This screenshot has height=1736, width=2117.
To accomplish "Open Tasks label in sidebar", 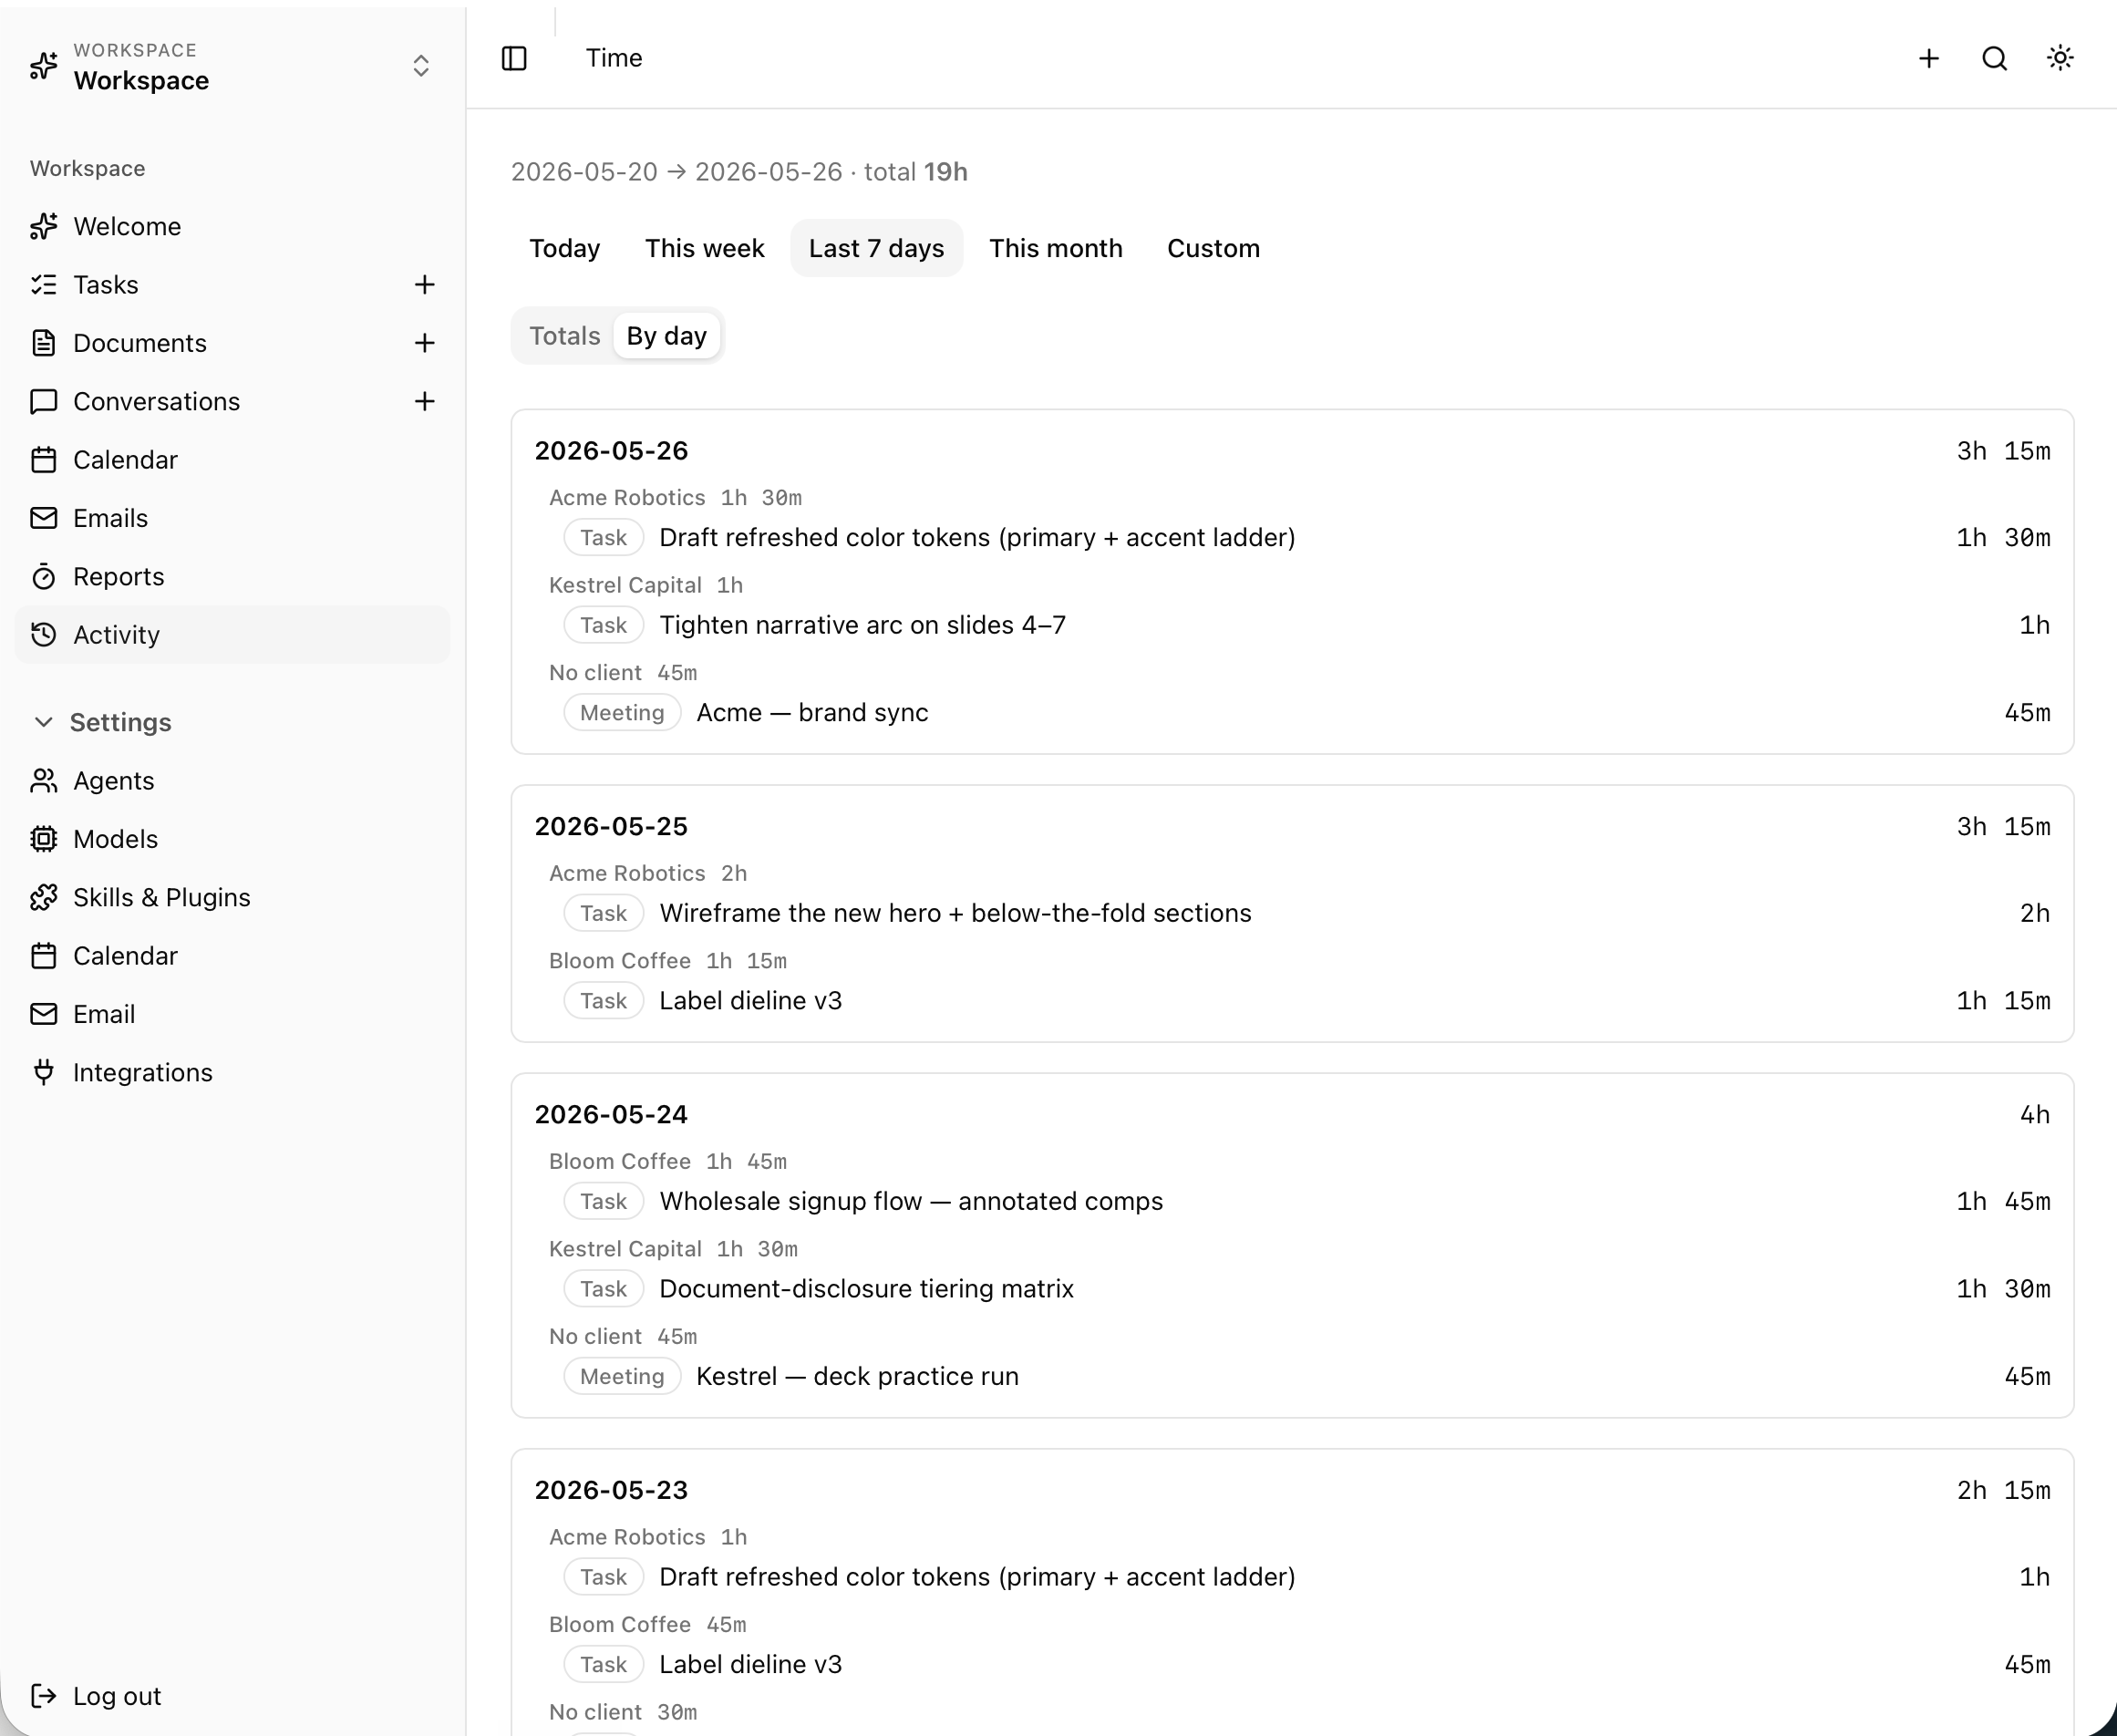I will [x=106, y=285].
